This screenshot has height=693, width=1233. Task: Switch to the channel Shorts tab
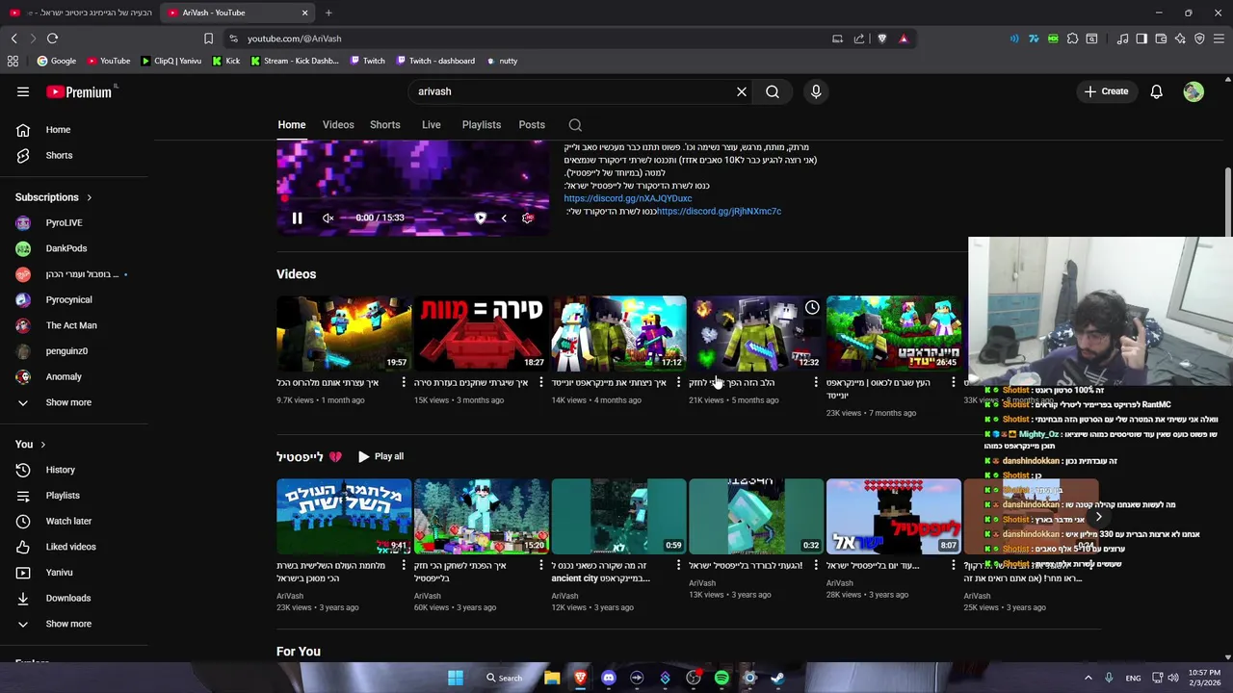pyautogui.click(x=384, y=124)
